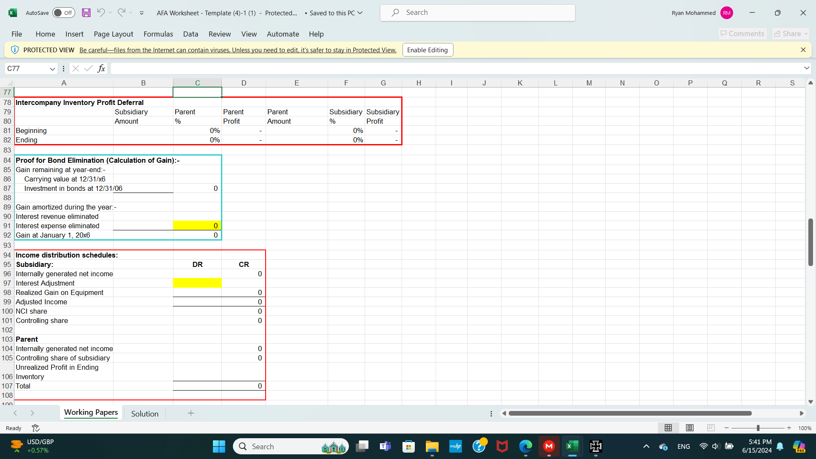Screen dimensions: 816x459
Task: Toggle the AutoSave switch
Action: click(63, 13)
